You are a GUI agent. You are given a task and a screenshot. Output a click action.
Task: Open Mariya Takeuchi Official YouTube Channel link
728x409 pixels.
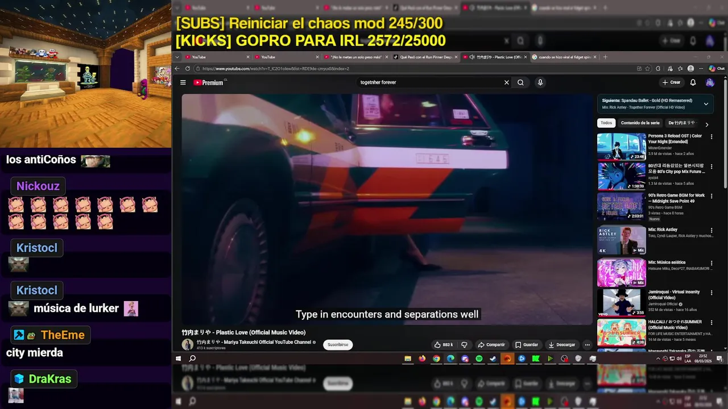[254, 342]
